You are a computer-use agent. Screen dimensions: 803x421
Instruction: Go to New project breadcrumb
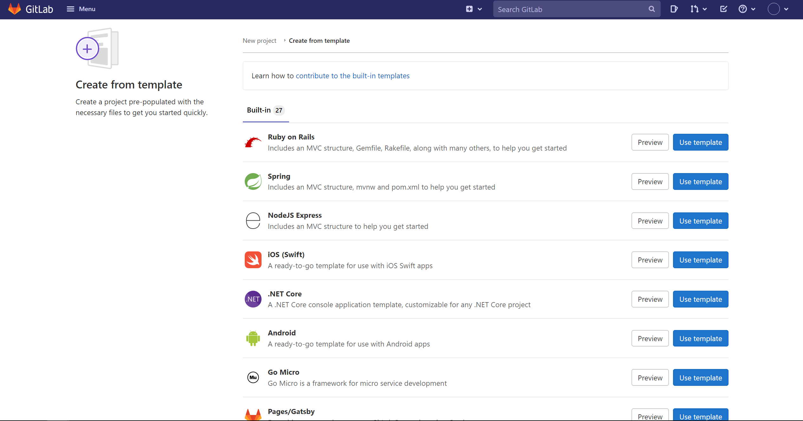pyautogui.click(x=259, y=41)
